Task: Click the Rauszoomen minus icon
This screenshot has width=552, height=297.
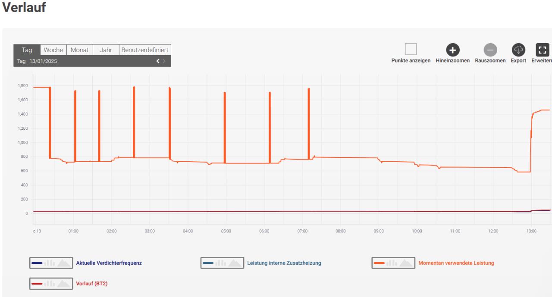Action: point(490,50)
